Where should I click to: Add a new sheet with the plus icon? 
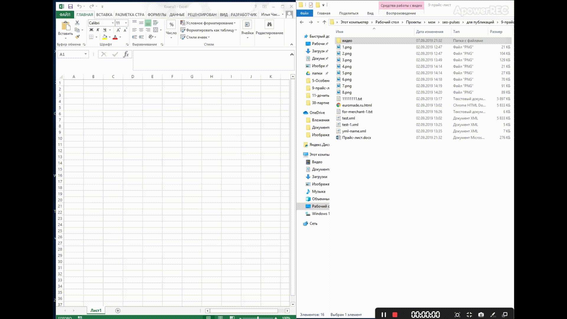[x=118, y=310]
